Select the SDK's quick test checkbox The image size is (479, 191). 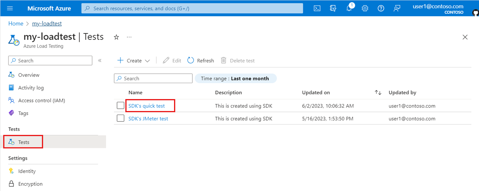[121, 106]
